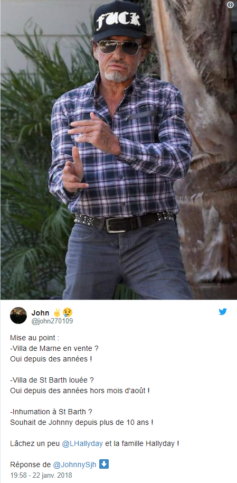Visit the @john270109 handle
Screen dimensions: 237x483
coord(52,321)
